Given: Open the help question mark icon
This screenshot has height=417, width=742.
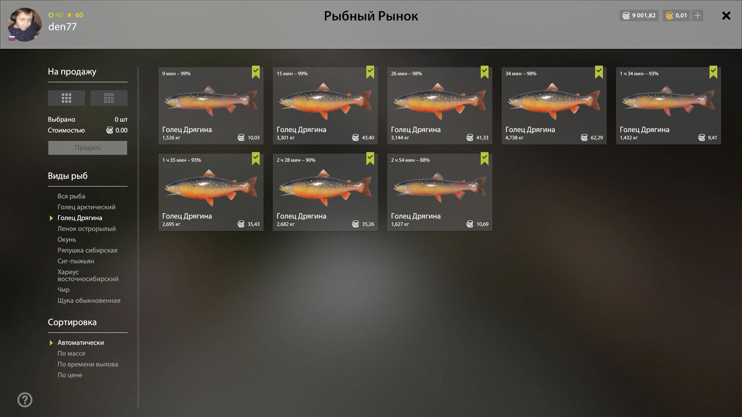Looking at the screenshot, I should click(25, 400).
